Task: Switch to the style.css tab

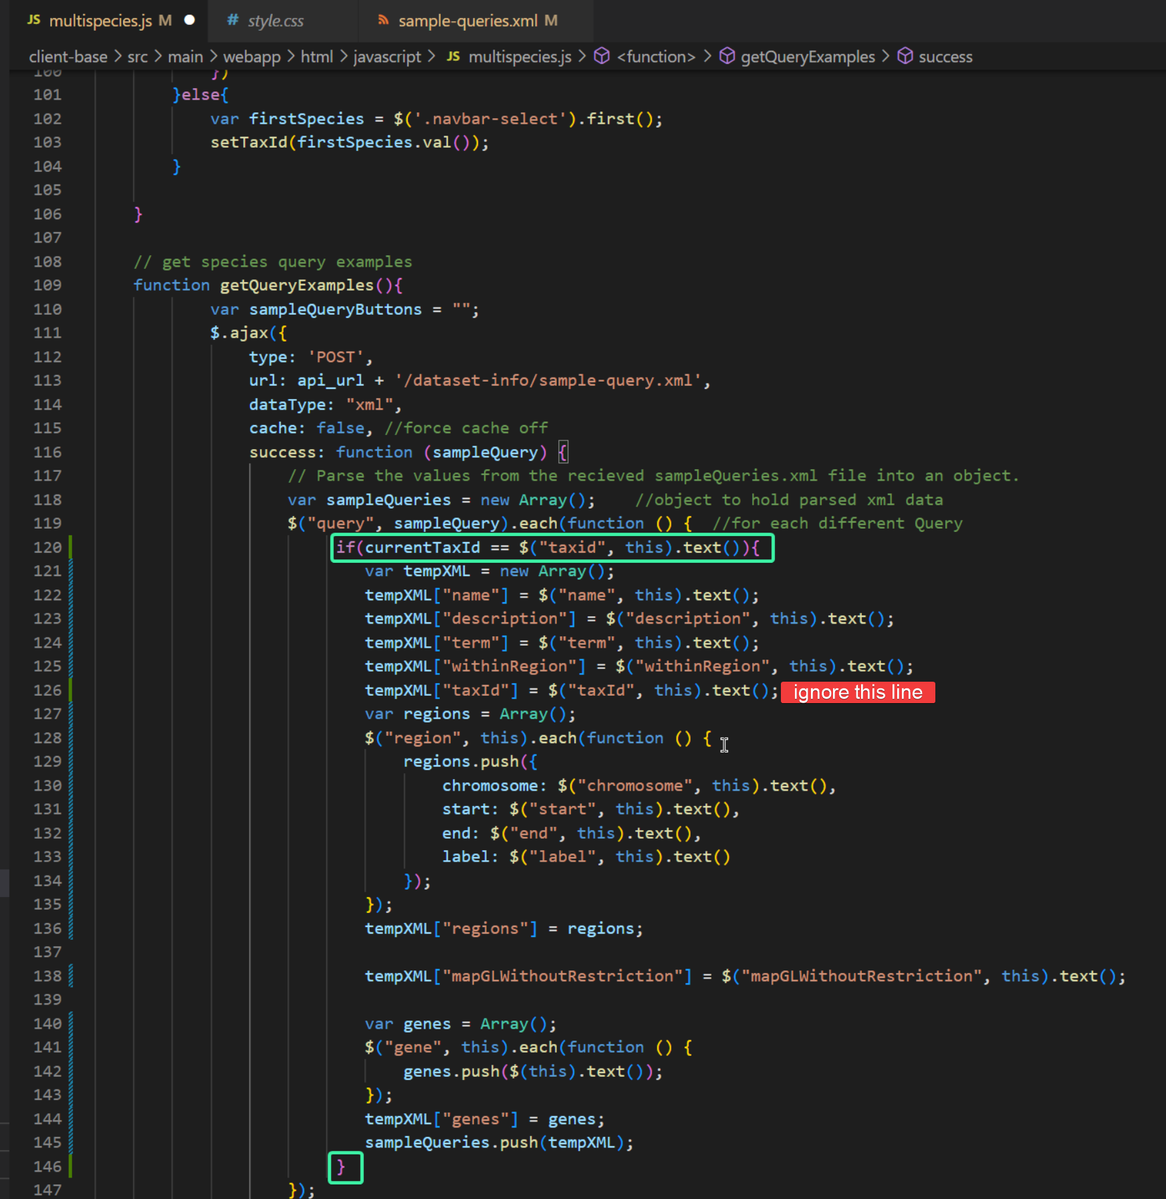Action: pos(275,20)
